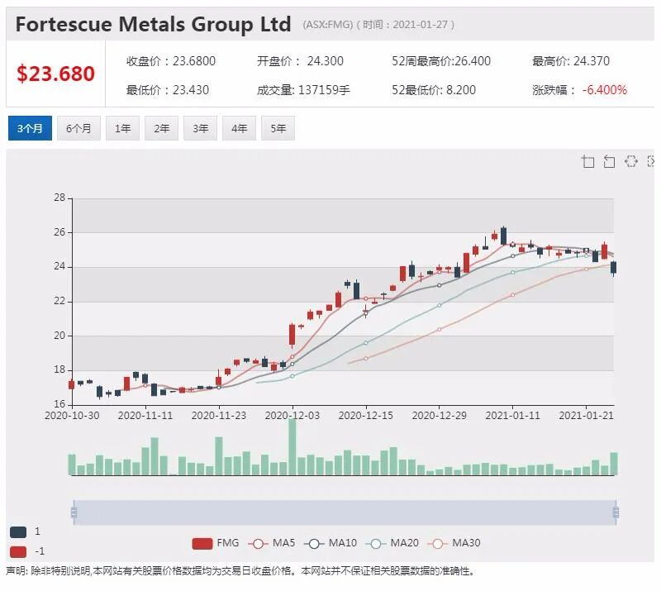Image resolution: width=661 pixels, height=591 pixels.
Task: Click the 开盘价： 24.300 value
Action: (300, 61)
